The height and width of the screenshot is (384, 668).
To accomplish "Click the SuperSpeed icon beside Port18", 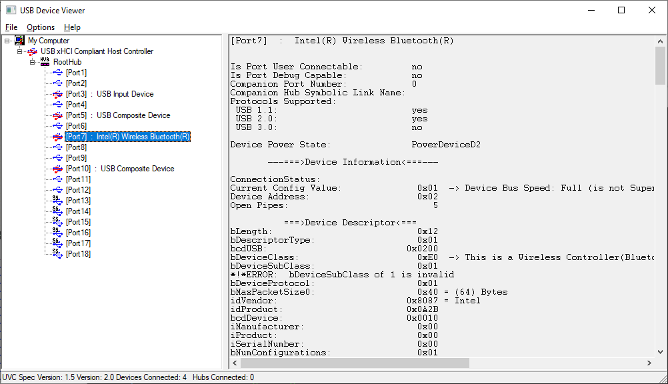I will (58, 254).
